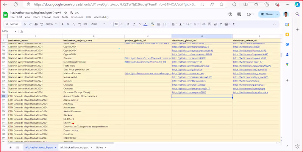Viewport: 303px width, 152px height.
Task: Toggle italic formatting
Action: [134, 24]
